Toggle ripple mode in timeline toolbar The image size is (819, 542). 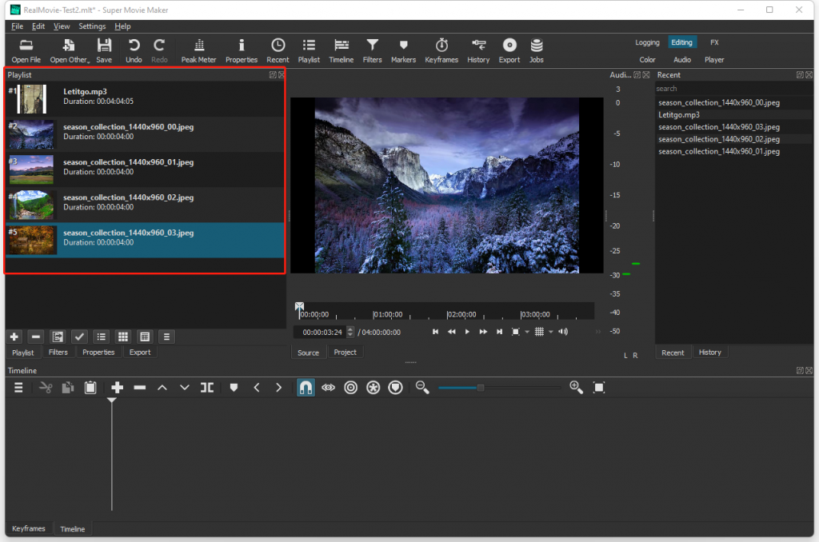[x=350, y=388]
